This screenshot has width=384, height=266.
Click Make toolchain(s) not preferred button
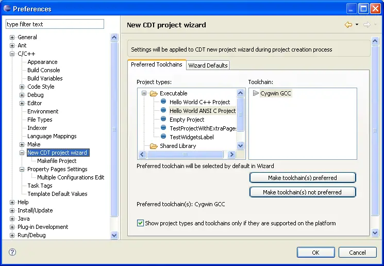pyautogui.click(x=303, y=192)
